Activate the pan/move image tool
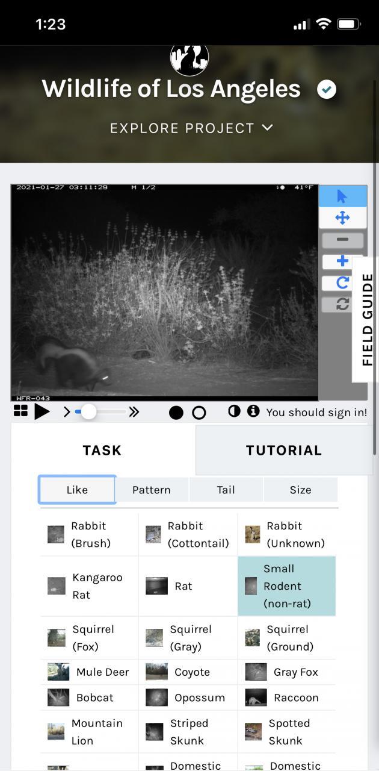This screenshot has height=771, width=379. pos(342,217)
